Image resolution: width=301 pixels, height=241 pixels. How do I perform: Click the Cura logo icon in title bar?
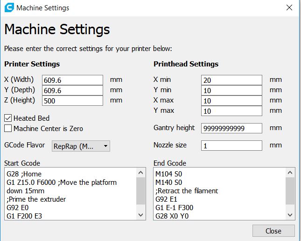pos(8,8)
